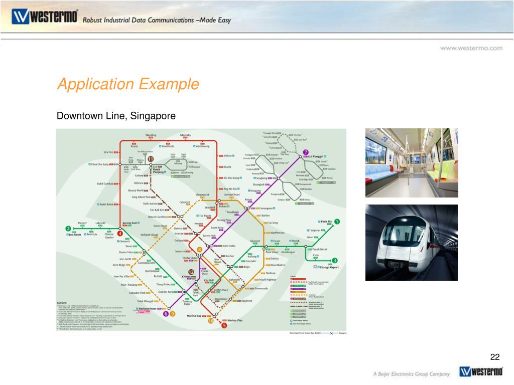This screenshot has height=385, width=514.
Task: Click the Paya Lebar station label
Action: point(272,252)
